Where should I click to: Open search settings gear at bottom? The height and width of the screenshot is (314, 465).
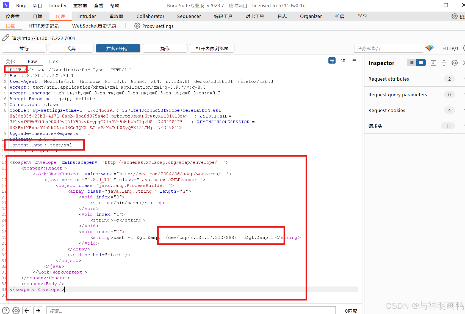(16, 310)
